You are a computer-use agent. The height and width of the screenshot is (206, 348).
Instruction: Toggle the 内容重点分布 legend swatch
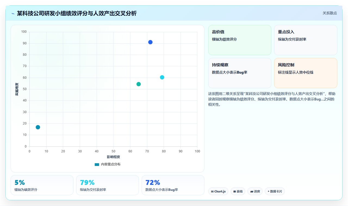click(97, 164)
